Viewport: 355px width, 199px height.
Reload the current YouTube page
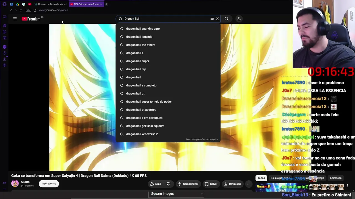click(21, 10)
